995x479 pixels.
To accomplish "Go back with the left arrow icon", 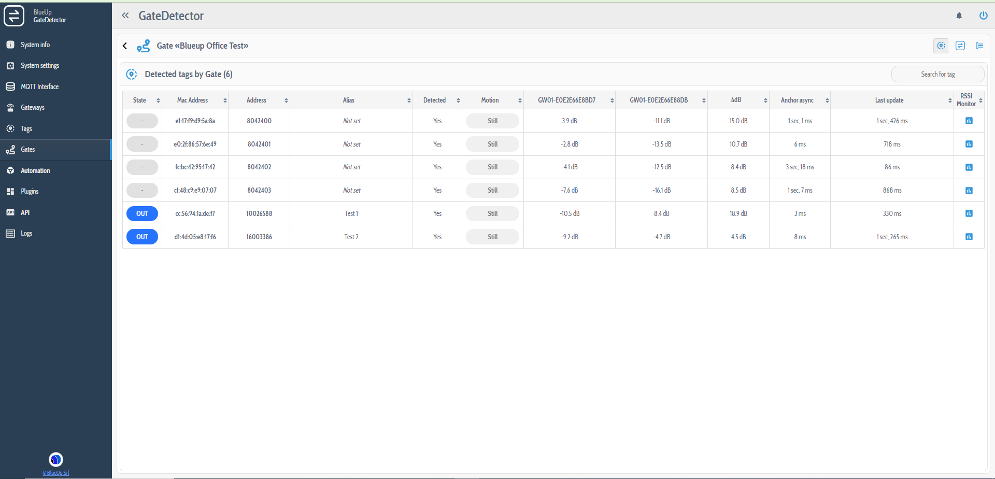I will click(125, 46).
